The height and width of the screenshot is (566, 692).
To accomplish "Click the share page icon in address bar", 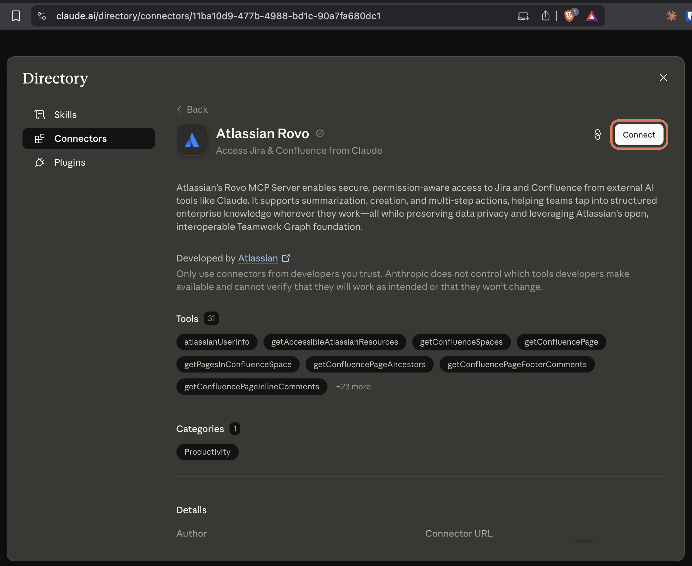I will (545, 16).
